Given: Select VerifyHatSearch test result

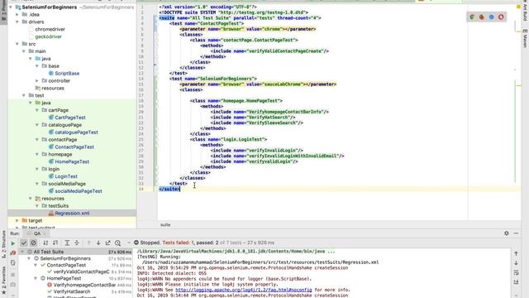Looking at the screenshot, I should click(x=72, y=291).
